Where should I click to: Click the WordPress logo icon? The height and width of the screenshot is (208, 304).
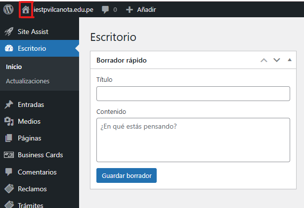(8, 9)
